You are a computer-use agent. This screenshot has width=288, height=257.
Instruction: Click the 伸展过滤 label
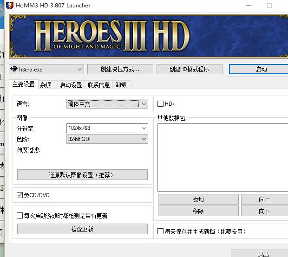28,150
